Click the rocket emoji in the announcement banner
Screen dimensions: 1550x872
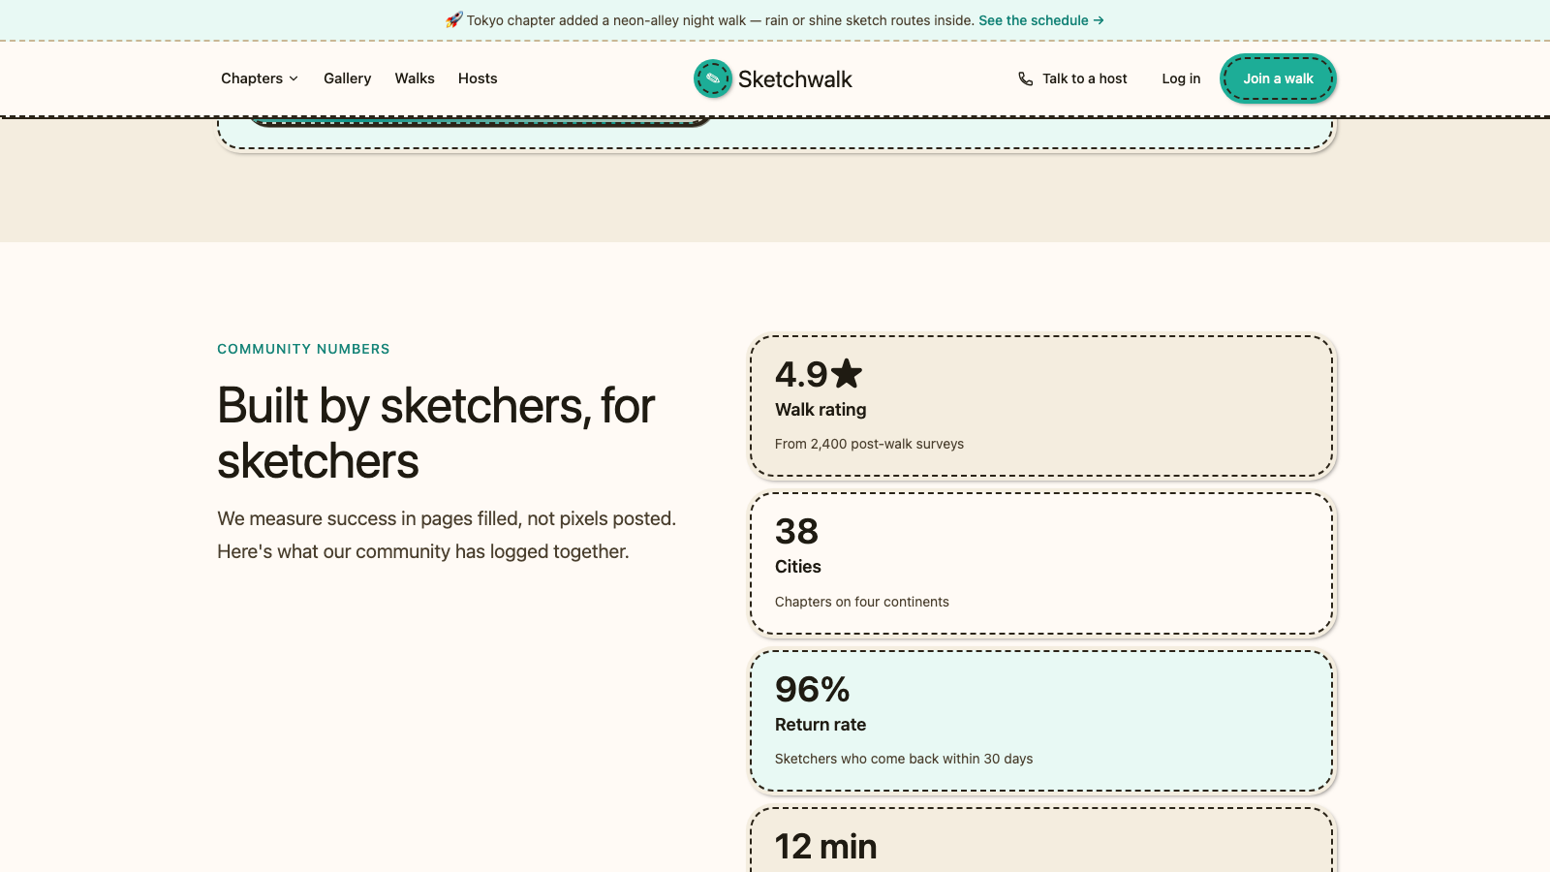453,20
